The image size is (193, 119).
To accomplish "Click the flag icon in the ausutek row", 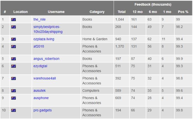I will point(14,90).
